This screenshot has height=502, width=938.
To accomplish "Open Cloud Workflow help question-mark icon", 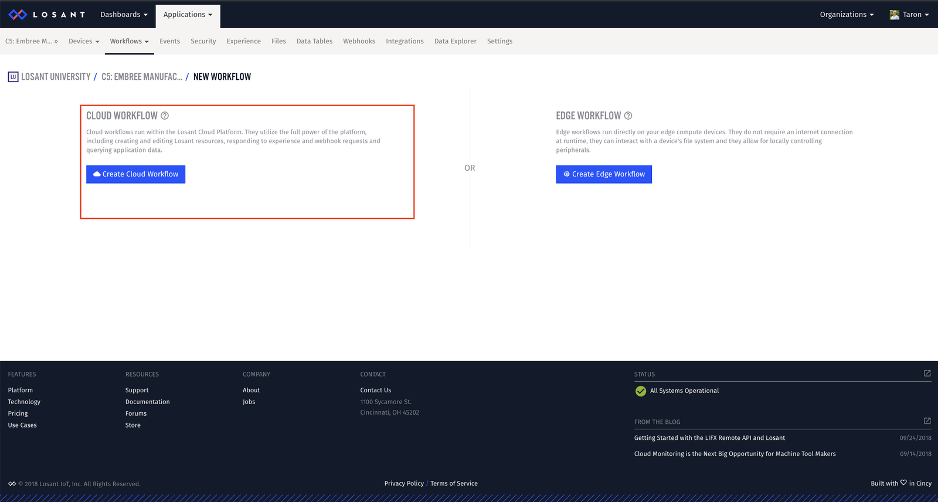I will tap(165, 116).
